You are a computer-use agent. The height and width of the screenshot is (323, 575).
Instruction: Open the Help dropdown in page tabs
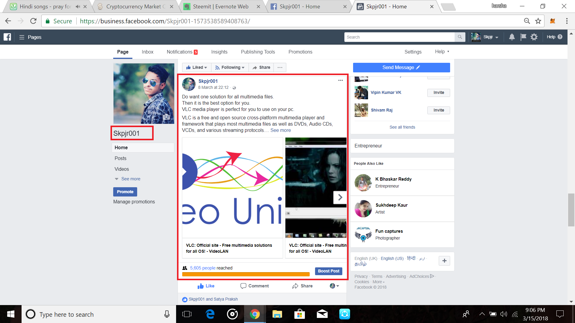point(442,52)
